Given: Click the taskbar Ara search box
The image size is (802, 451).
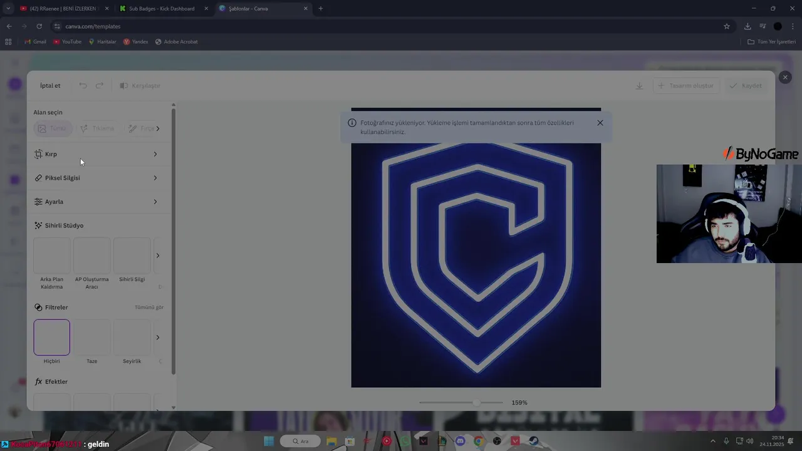Looking at the screenshot, I should pos(300,441).
